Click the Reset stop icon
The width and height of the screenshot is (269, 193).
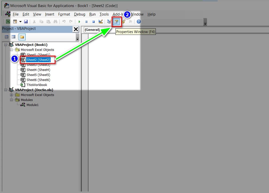(93, 22)
